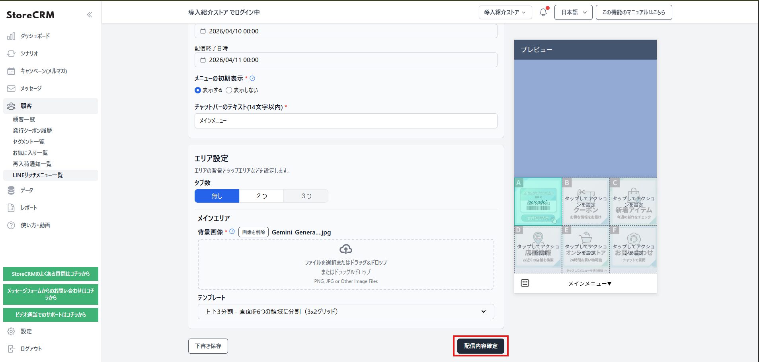
Task: Click the 下書き保存 button
Action: pos(208,346)
